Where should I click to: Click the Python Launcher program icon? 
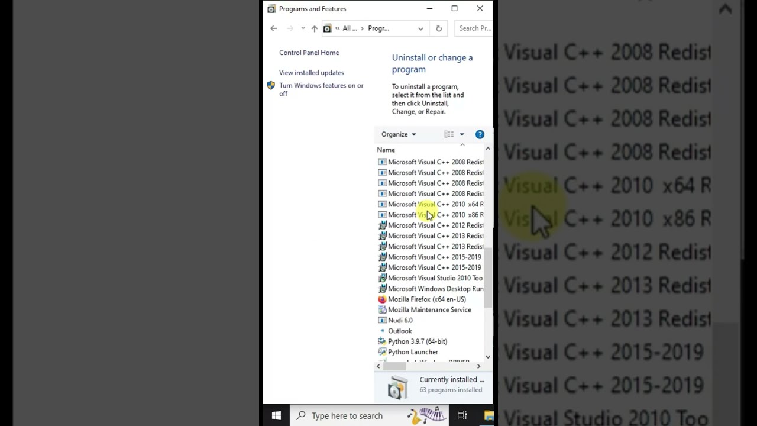(382, 352)
